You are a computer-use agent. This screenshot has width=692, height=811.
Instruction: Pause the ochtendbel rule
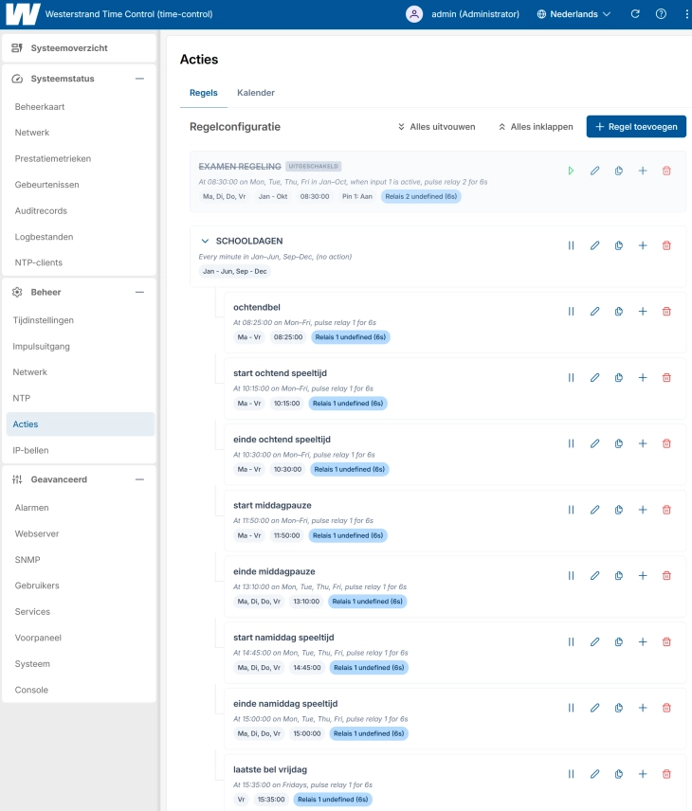coord(571,312)
